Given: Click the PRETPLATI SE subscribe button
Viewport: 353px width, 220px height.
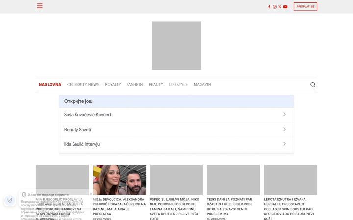Looking at the screenshot, I should 305,7.
